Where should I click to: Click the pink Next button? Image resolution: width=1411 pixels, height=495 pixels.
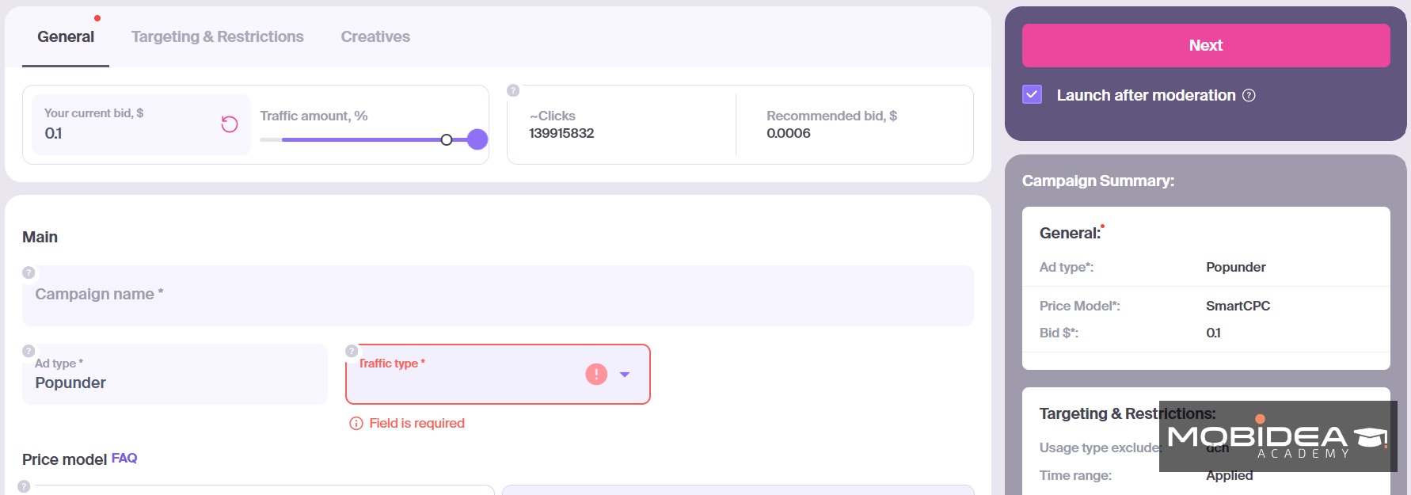click(x=1206, y=45)
